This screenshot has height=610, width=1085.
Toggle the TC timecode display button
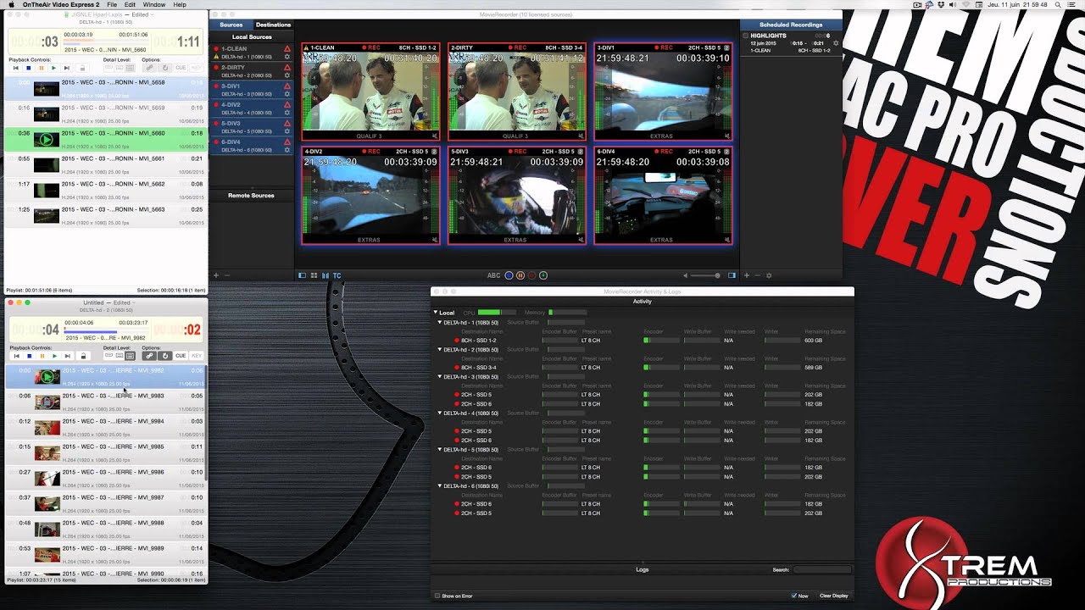coord(337,275)
